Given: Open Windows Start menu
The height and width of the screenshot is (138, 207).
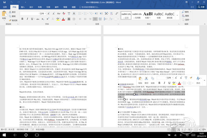Looking at the screenshot, I should tap(4, 135).
